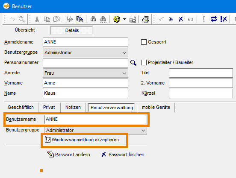Click the clipboard paste icon in toolbar

point(57,19)
